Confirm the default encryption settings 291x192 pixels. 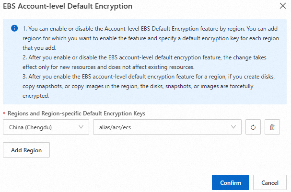[x=231, y=182]
